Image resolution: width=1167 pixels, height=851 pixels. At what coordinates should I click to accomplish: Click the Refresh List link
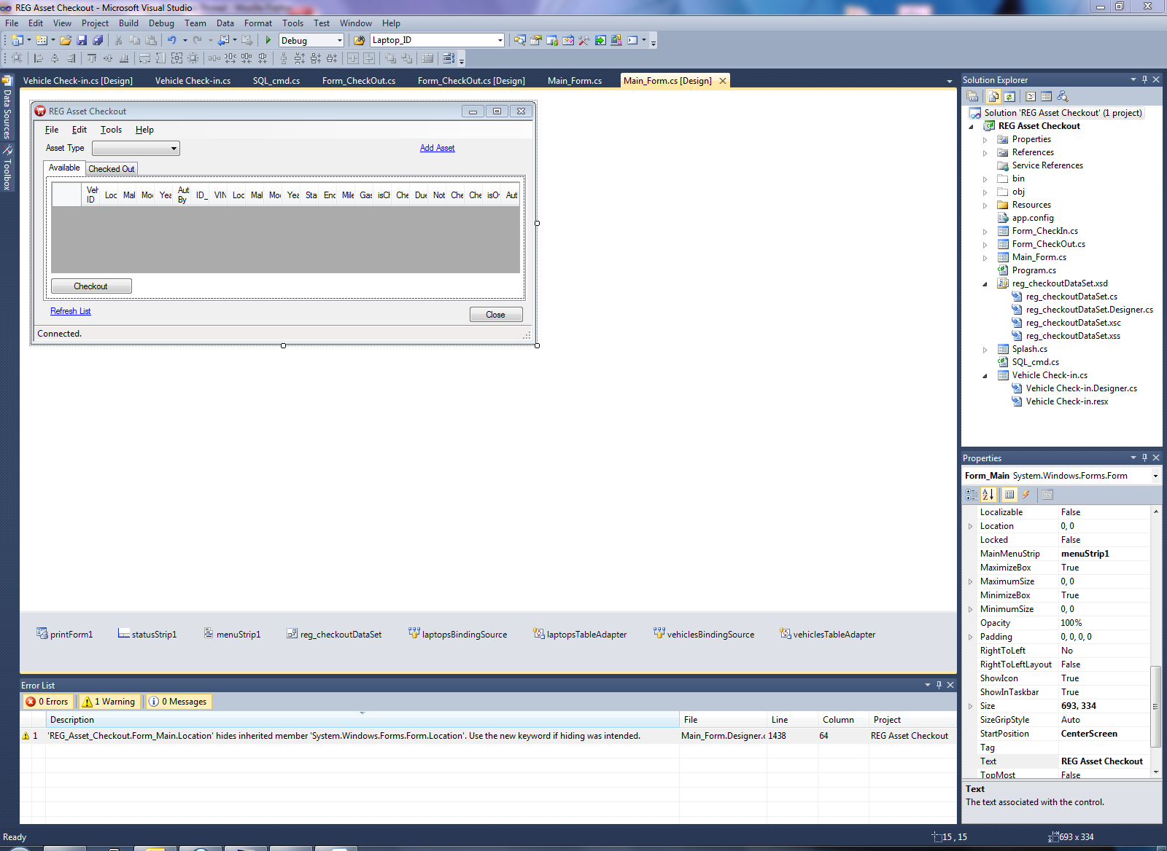coord(71,311)
